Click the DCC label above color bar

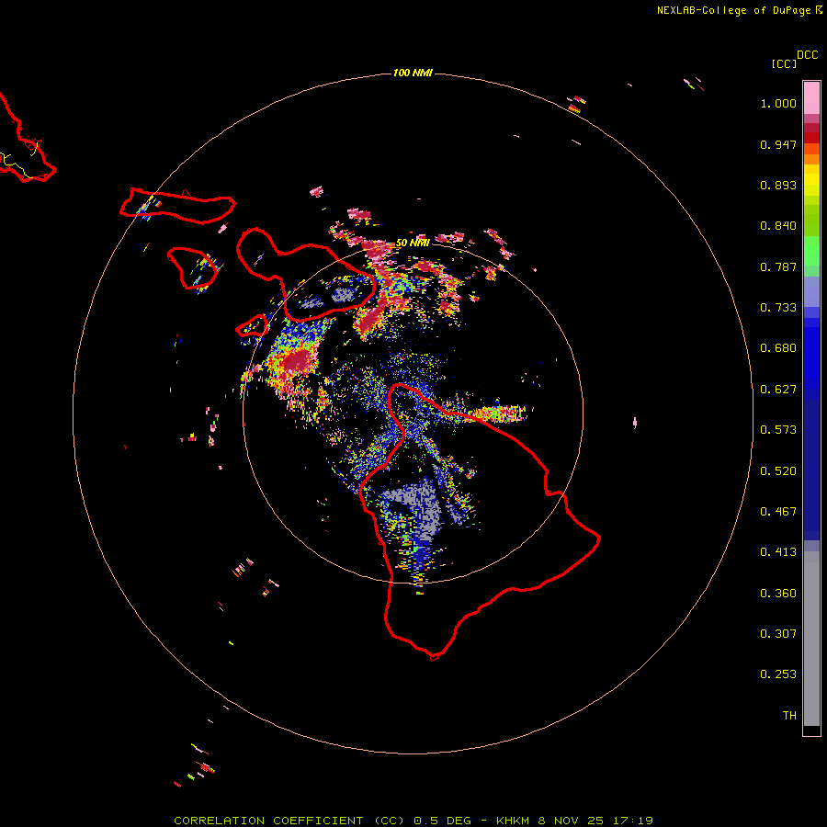click(807, 55)
